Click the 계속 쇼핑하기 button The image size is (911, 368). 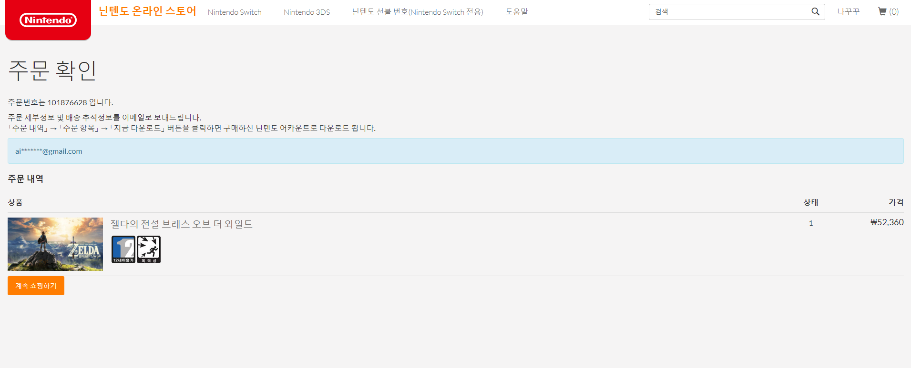[x=36, y=286]
